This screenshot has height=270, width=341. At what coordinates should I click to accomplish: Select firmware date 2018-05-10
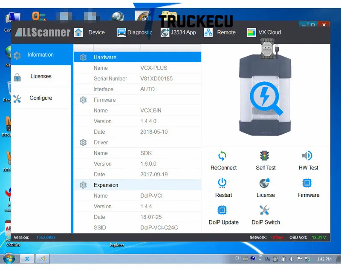coord(154,132)
